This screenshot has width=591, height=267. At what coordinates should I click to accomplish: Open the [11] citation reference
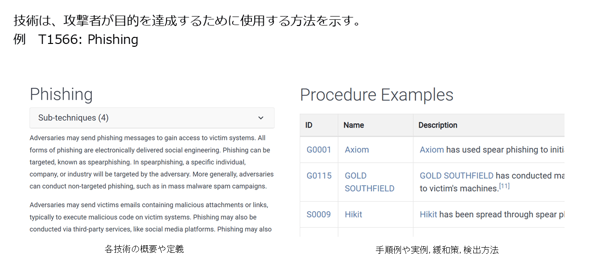click(x=504, y=186)
